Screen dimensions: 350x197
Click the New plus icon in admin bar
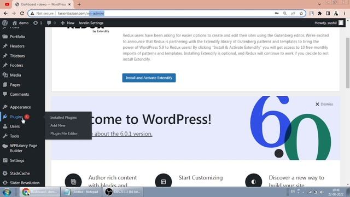[x=63, y=23]
